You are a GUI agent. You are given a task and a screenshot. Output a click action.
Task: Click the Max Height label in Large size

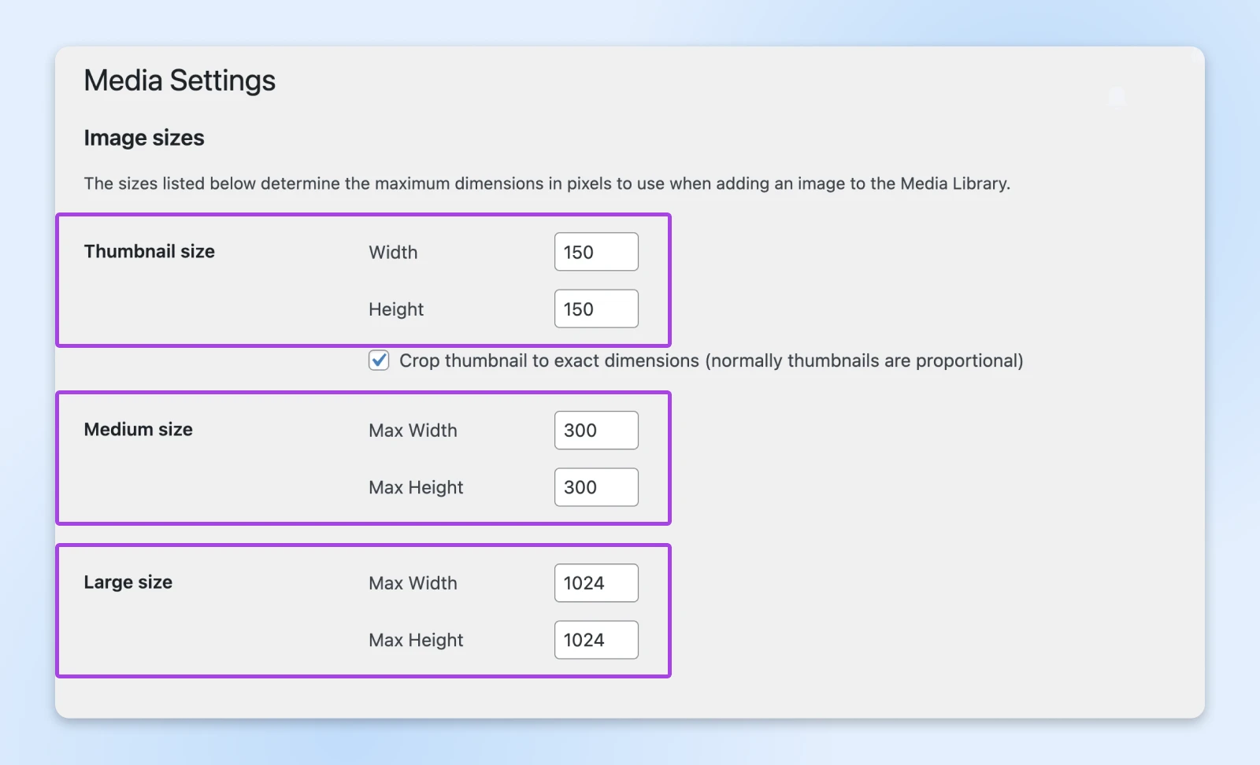[416, 640]
